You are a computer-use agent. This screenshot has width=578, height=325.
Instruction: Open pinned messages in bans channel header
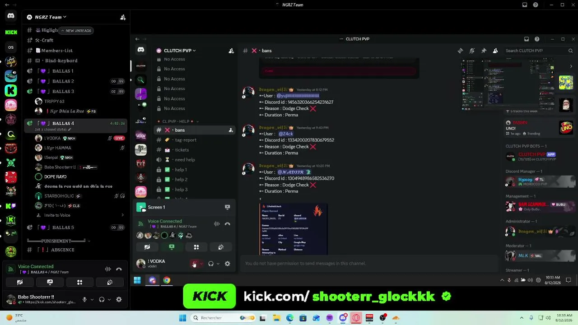(484, 51)
